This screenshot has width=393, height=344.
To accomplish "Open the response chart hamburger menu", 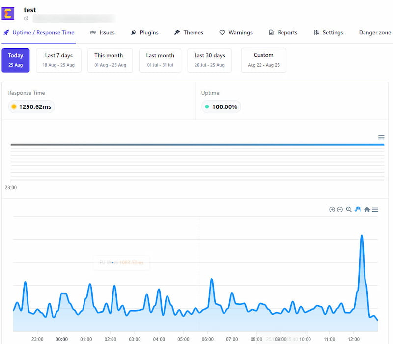I will tap(375, 210).
